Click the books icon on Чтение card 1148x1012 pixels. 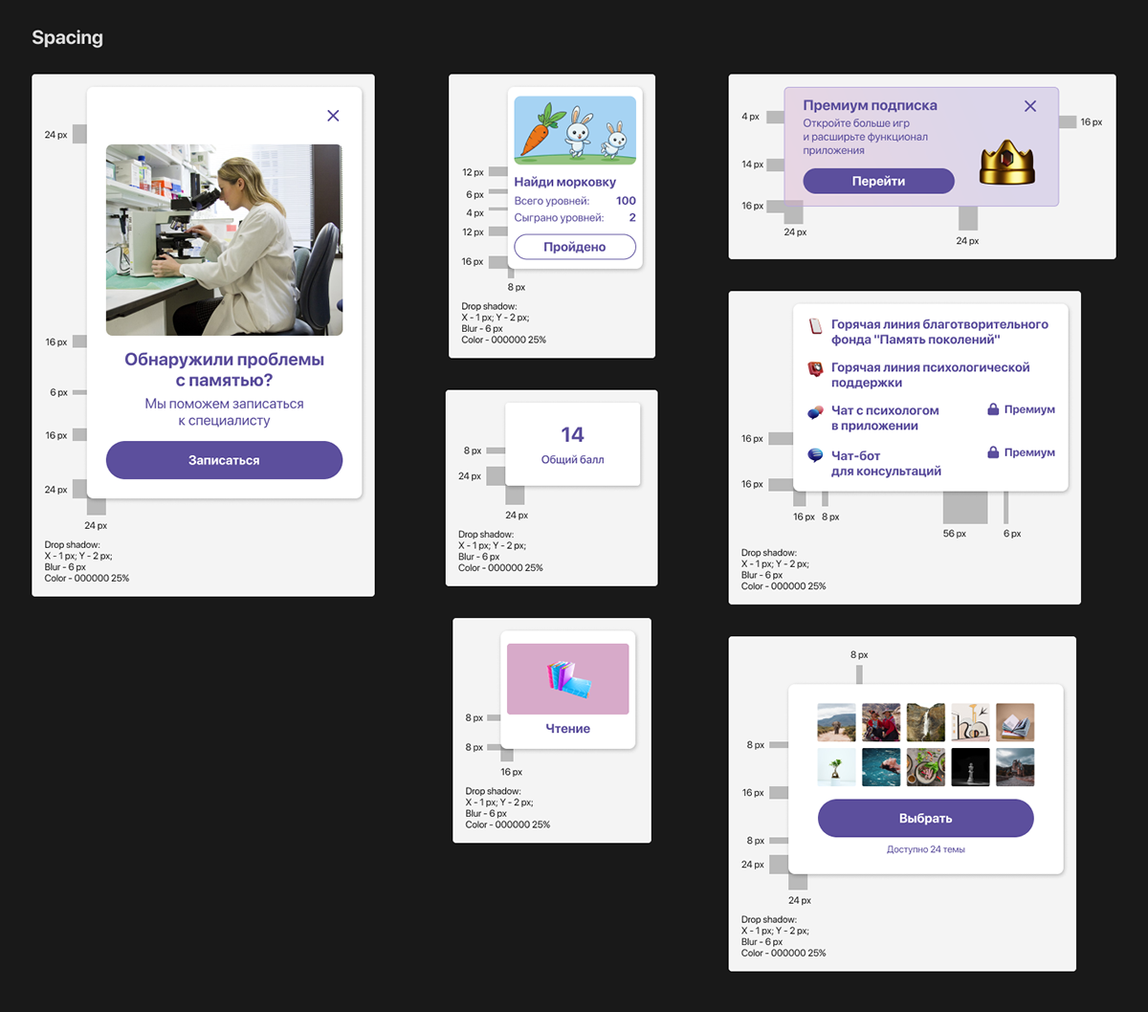tap(568, 678)
